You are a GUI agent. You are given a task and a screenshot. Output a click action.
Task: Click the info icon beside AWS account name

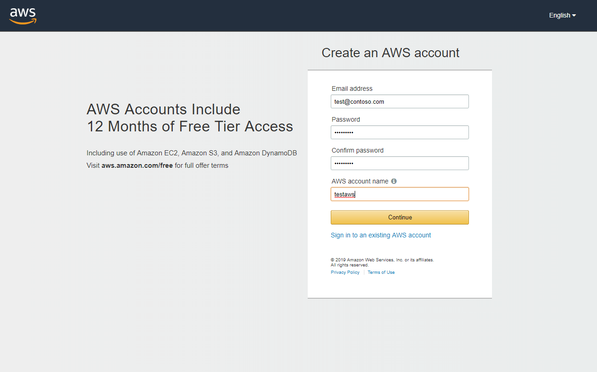(394, 181)
